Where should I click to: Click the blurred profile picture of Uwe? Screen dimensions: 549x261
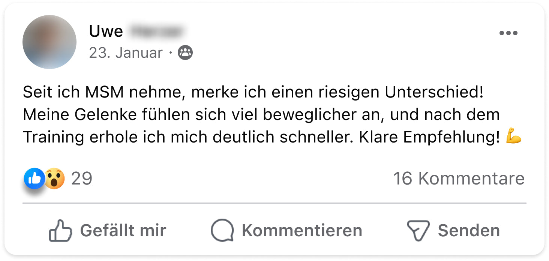(x=49, y=42)
